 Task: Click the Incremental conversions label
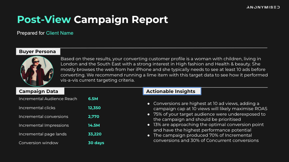coord(44,116)
